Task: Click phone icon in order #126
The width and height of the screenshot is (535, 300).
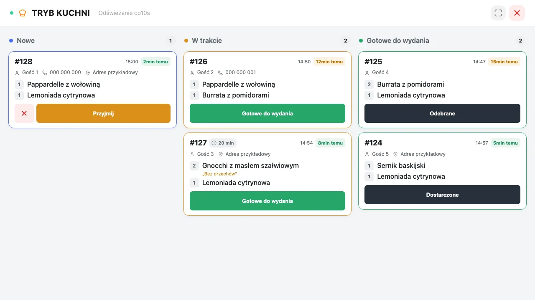Action: click(220, 72)
